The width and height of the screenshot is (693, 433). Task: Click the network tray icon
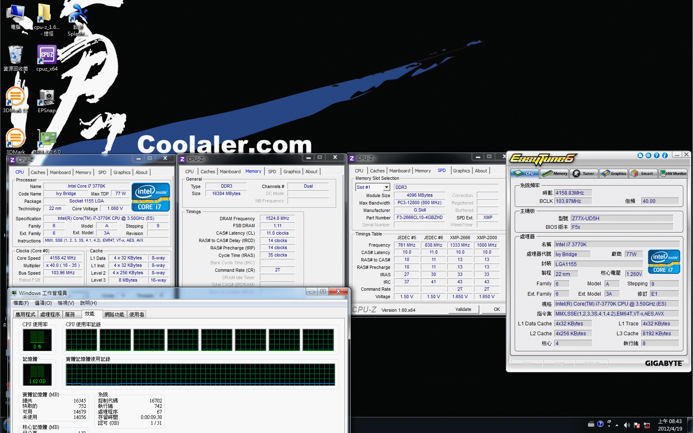[646, 425]
